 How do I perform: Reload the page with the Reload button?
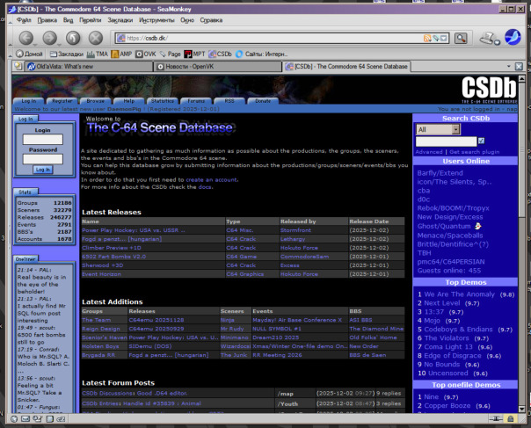pos(73,38)
